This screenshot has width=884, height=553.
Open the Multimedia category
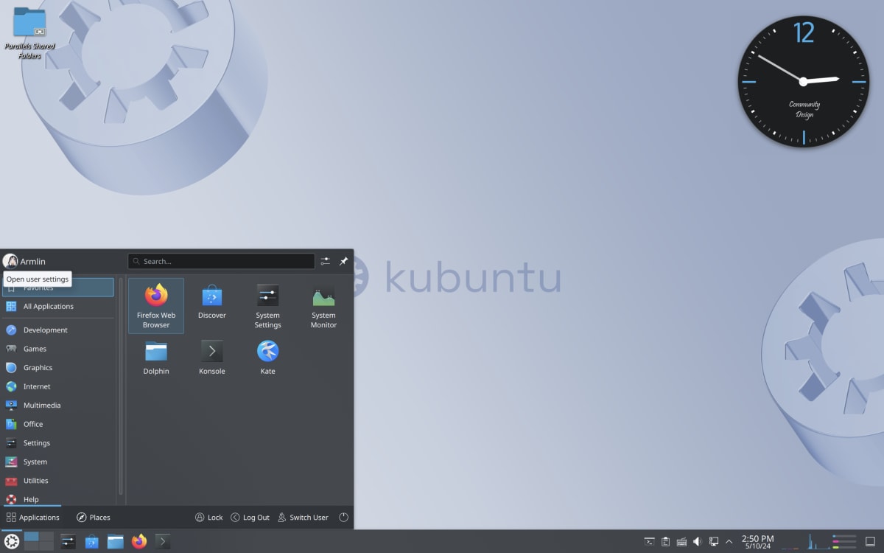pyautogui.click(x=58, y=405)
